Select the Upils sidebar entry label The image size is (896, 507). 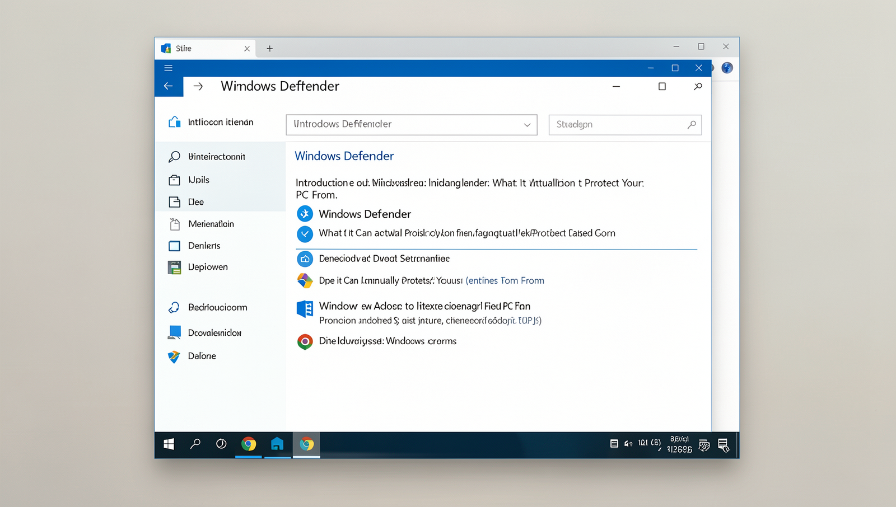199,180
